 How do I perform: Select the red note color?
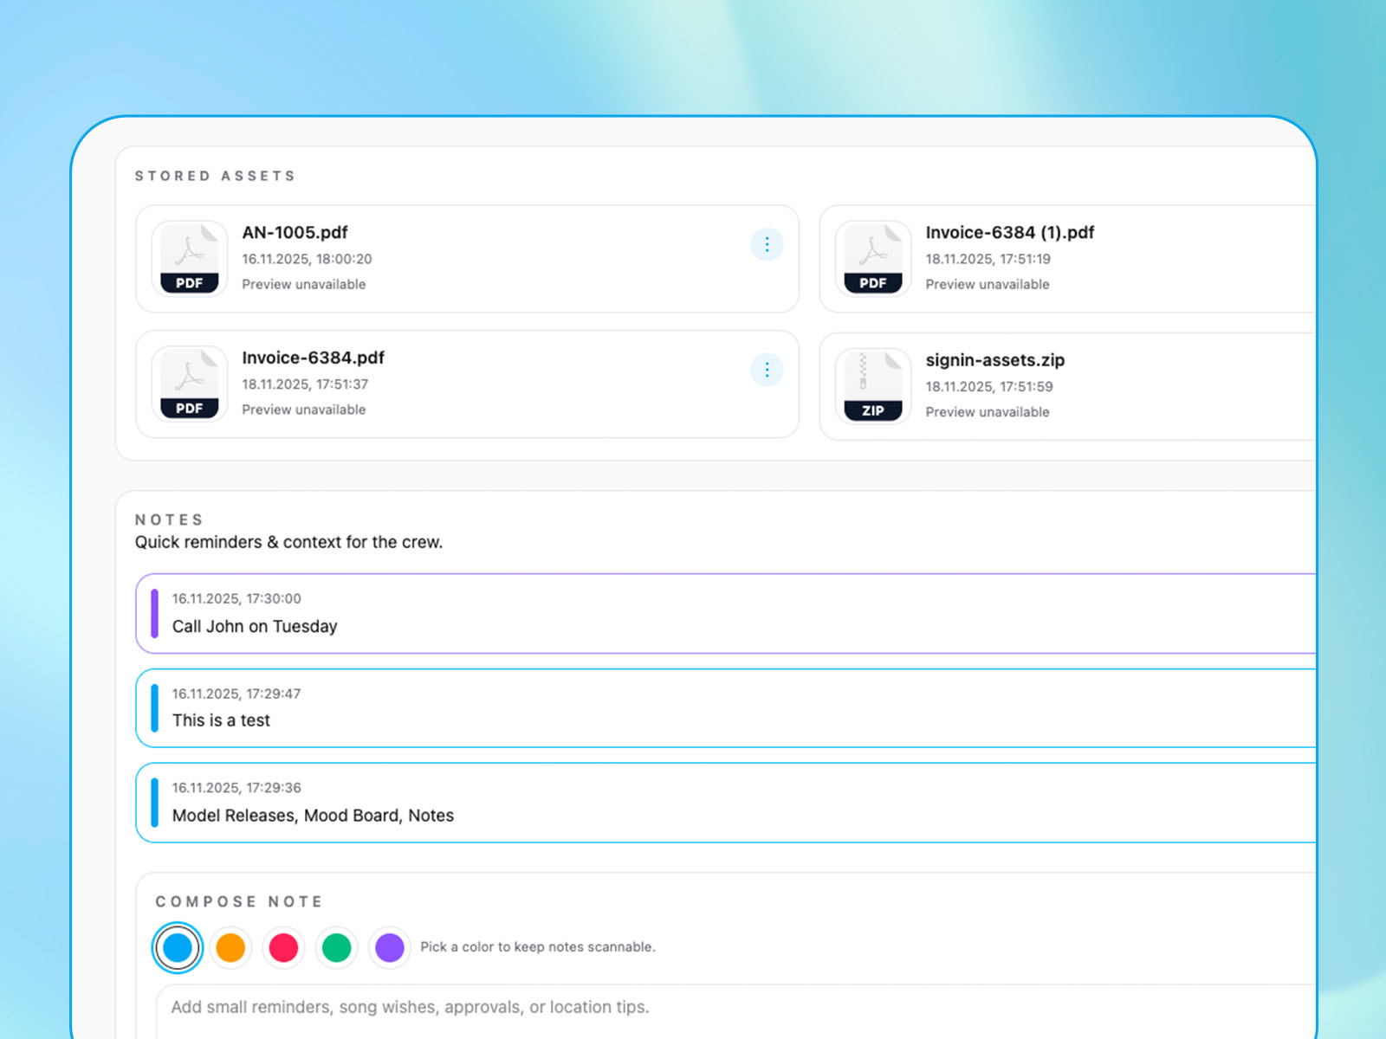click(283, 947)
